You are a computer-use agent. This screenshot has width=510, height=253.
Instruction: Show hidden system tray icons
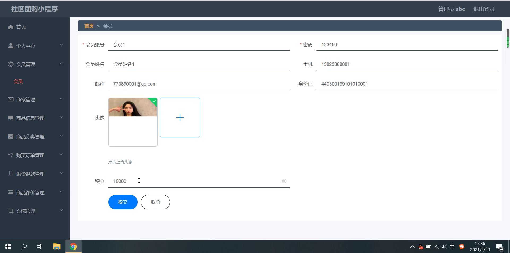click(x=413, y=247)
